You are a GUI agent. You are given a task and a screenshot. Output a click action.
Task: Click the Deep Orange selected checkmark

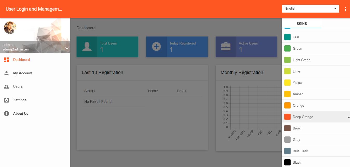348,117
